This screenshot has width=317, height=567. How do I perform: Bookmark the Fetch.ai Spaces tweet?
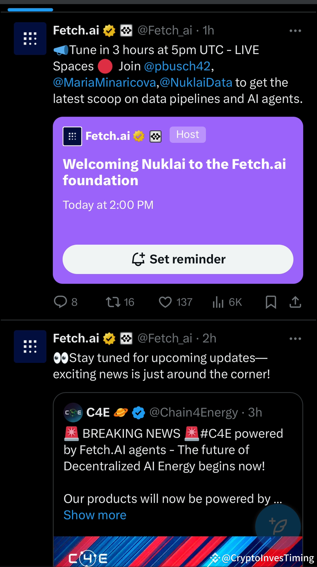click(271, 302)
